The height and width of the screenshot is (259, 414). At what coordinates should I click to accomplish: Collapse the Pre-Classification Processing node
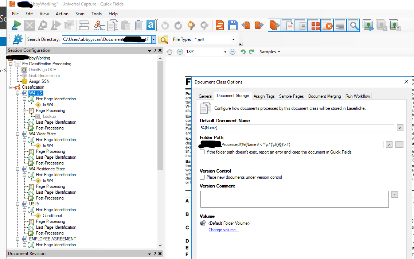(11, 64)
